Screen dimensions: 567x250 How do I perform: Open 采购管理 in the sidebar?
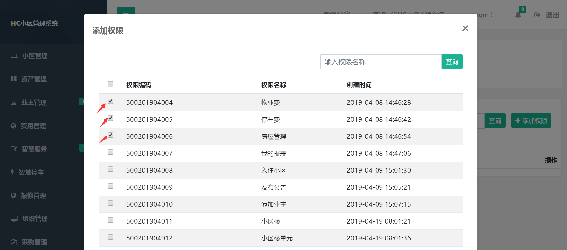point(34,242)
